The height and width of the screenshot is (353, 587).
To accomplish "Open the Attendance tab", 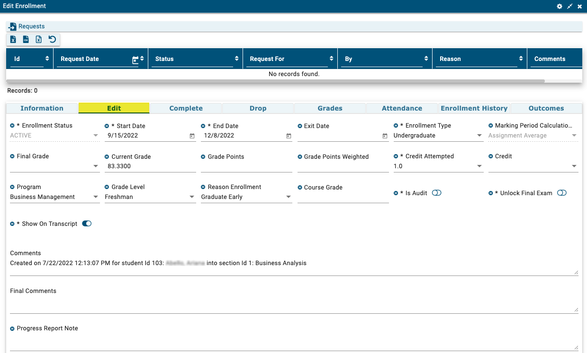I will [402, 108].
